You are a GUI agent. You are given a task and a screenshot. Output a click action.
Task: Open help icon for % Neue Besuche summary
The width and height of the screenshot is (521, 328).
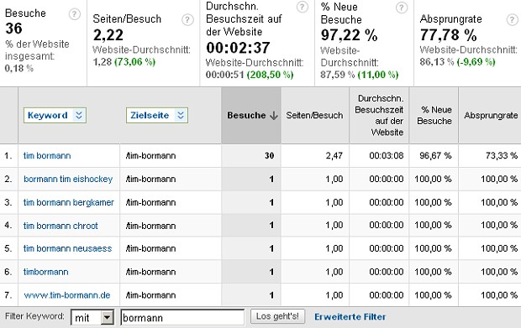pos(402,8)
